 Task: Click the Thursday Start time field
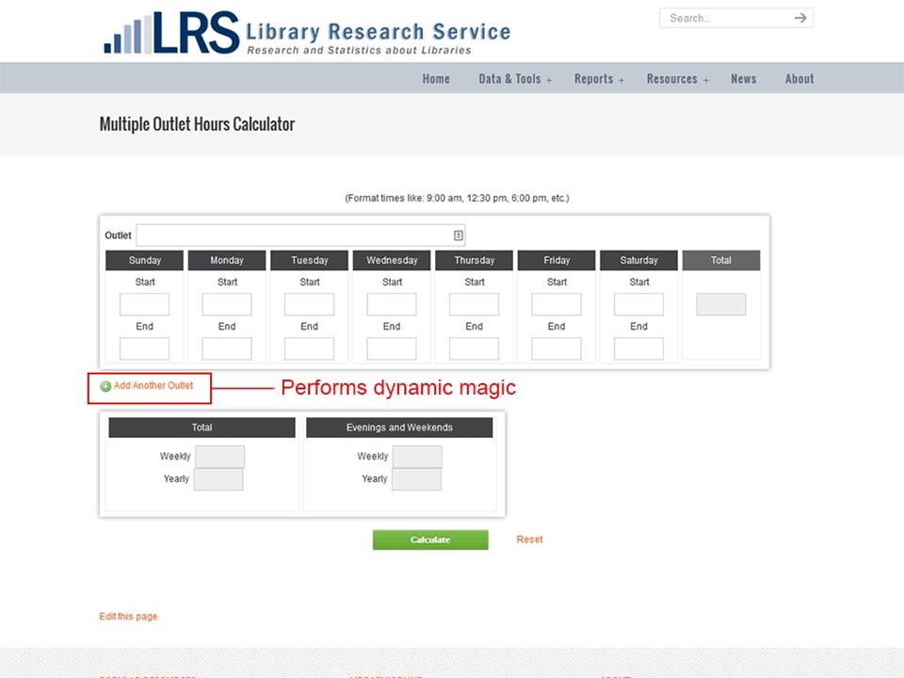point(474,304)
